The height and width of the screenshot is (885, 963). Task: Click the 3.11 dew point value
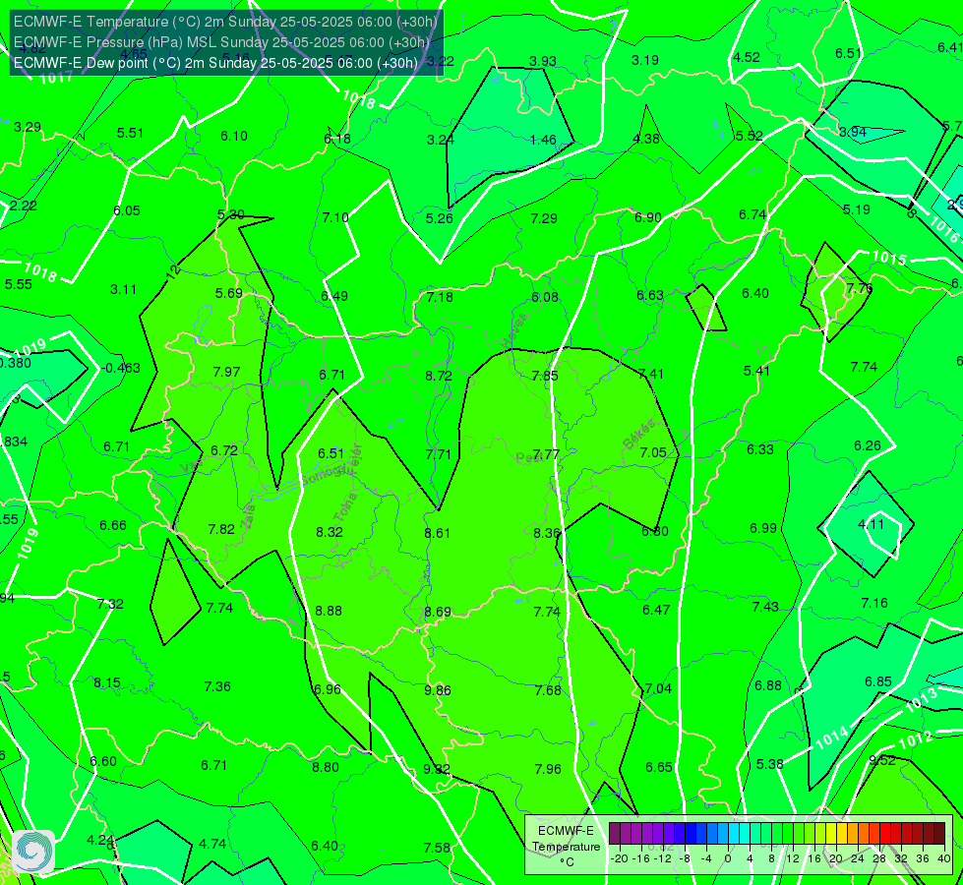(x=123, y=289)
